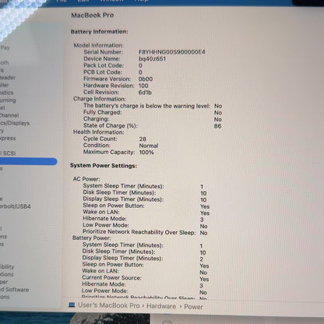
Task: Open the Apple Pay sidebar entry
Action: (5, 48)
